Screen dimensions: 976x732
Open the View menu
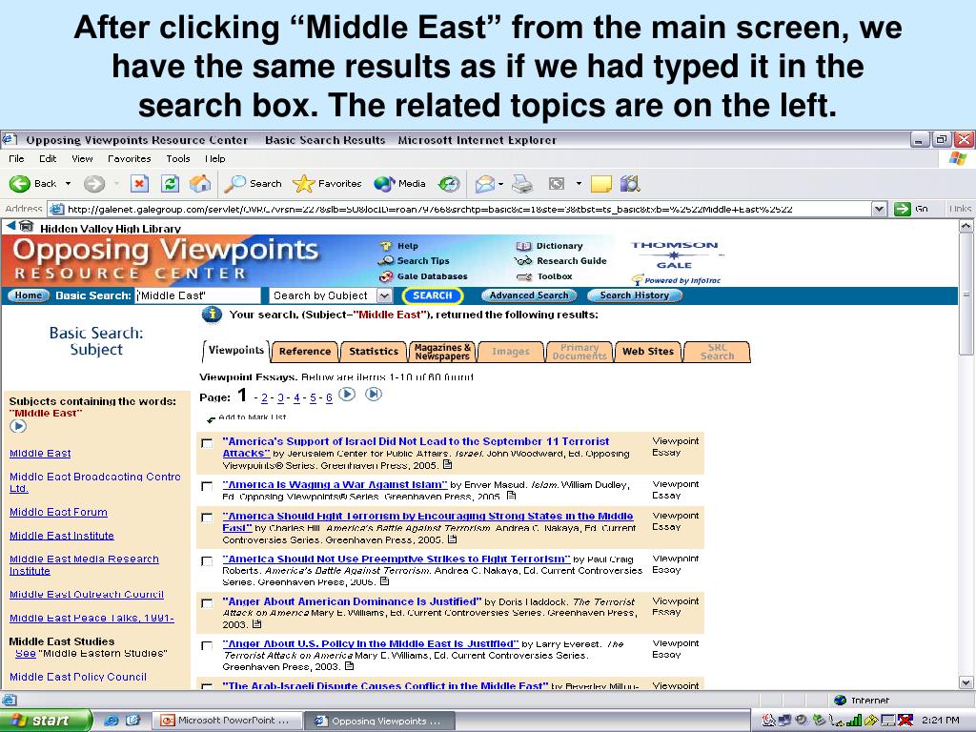[82, 159]
